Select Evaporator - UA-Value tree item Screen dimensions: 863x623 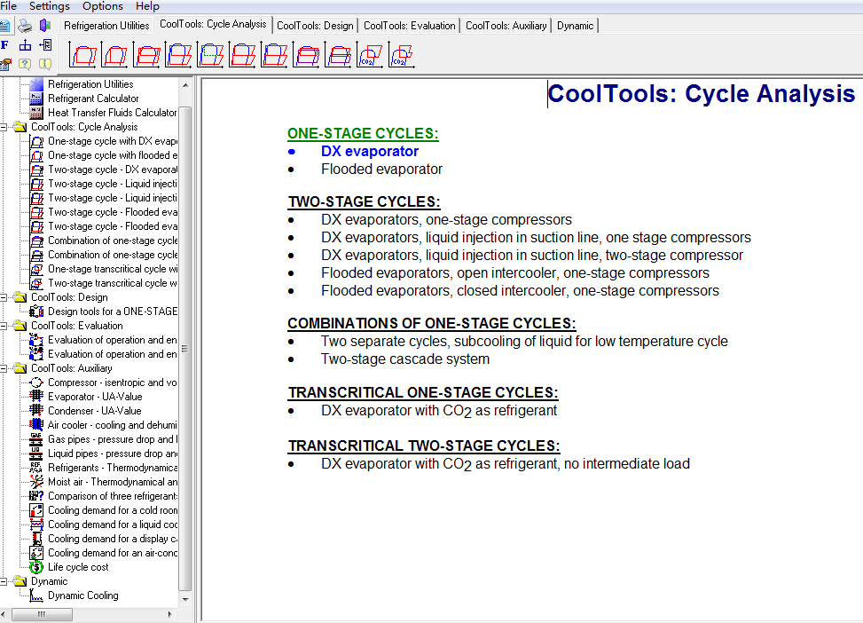pyautogui.click(x=95, y=397)
